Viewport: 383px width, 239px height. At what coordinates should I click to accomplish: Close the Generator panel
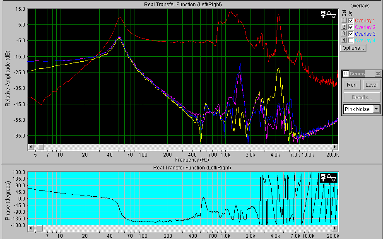click(378, 74)
